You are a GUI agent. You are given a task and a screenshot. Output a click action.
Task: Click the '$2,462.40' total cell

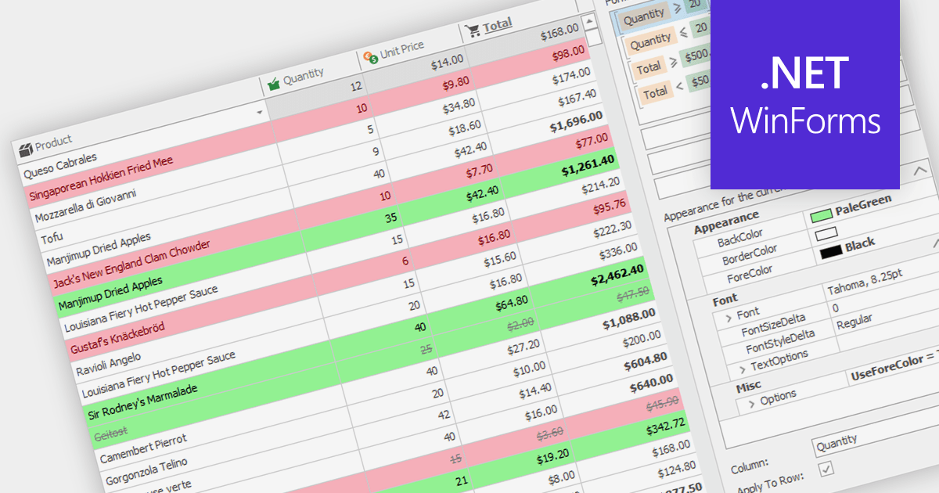click(x=617, y=275)
